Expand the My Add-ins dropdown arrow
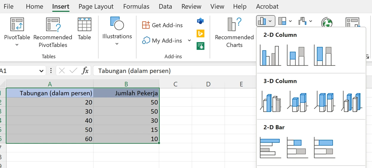This screenshot has height=168, width=372. [x=189, y=40]
